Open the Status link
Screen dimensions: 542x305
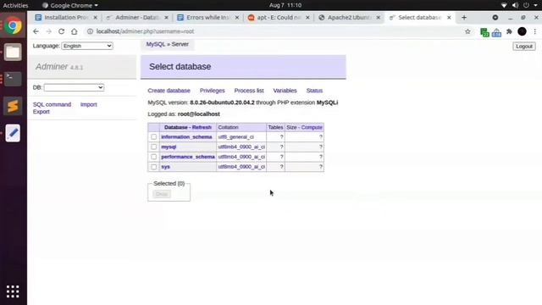314,91
